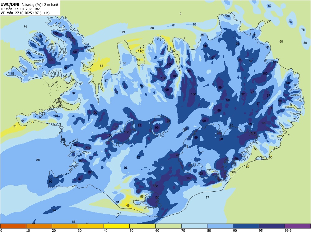The width and height of the screenshot is (311, 233).
Task: Click the 52 value on the north coast
Action: click(x=174, y=51)
